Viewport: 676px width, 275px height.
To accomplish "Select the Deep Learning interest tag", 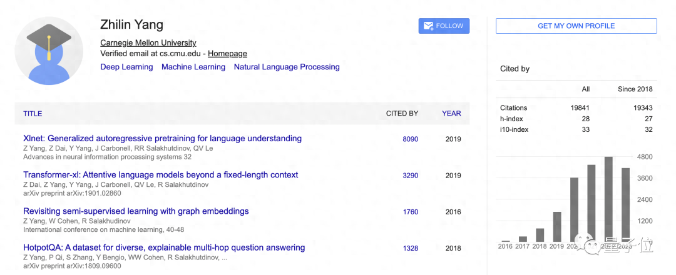I will [126, 67].
